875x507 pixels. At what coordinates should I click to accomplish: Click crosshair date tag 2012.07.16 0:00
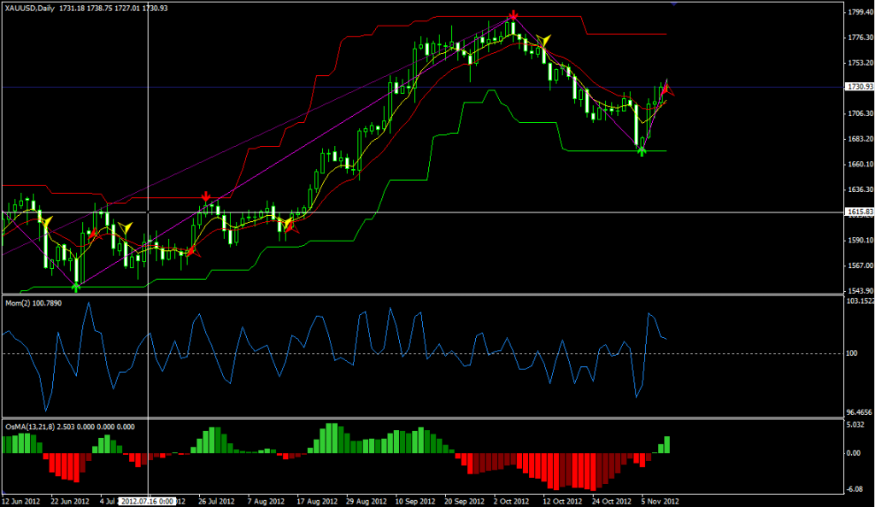pos(147,501)
